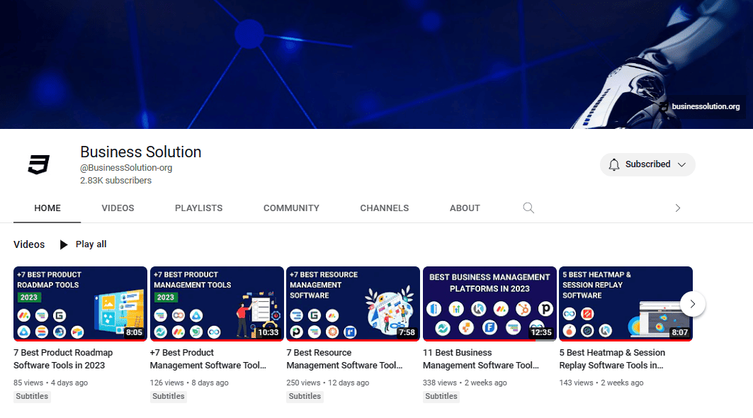Viewport: 753px width, 418px height.
Task: Go to the COMMUNITY tab
Action: coord(291,208)
